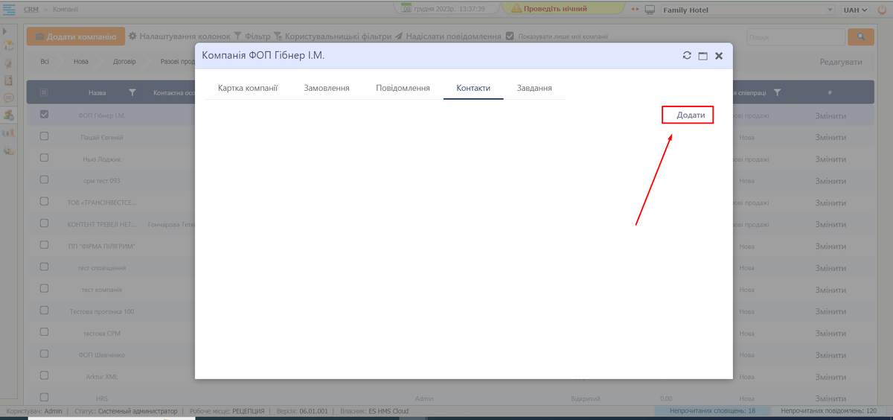
Task: Click filter icon in Назва column
Action: coord(132,93)
